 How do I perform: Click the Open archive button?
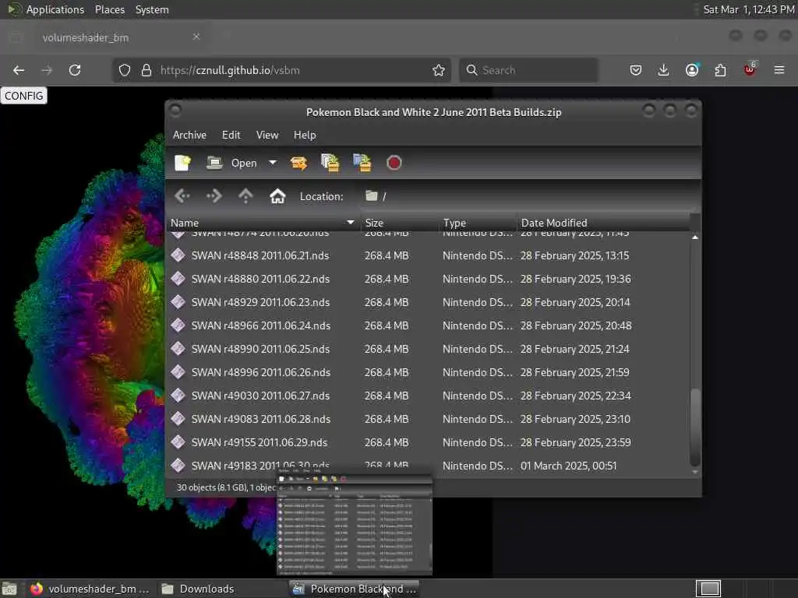[x=231, y=163]
